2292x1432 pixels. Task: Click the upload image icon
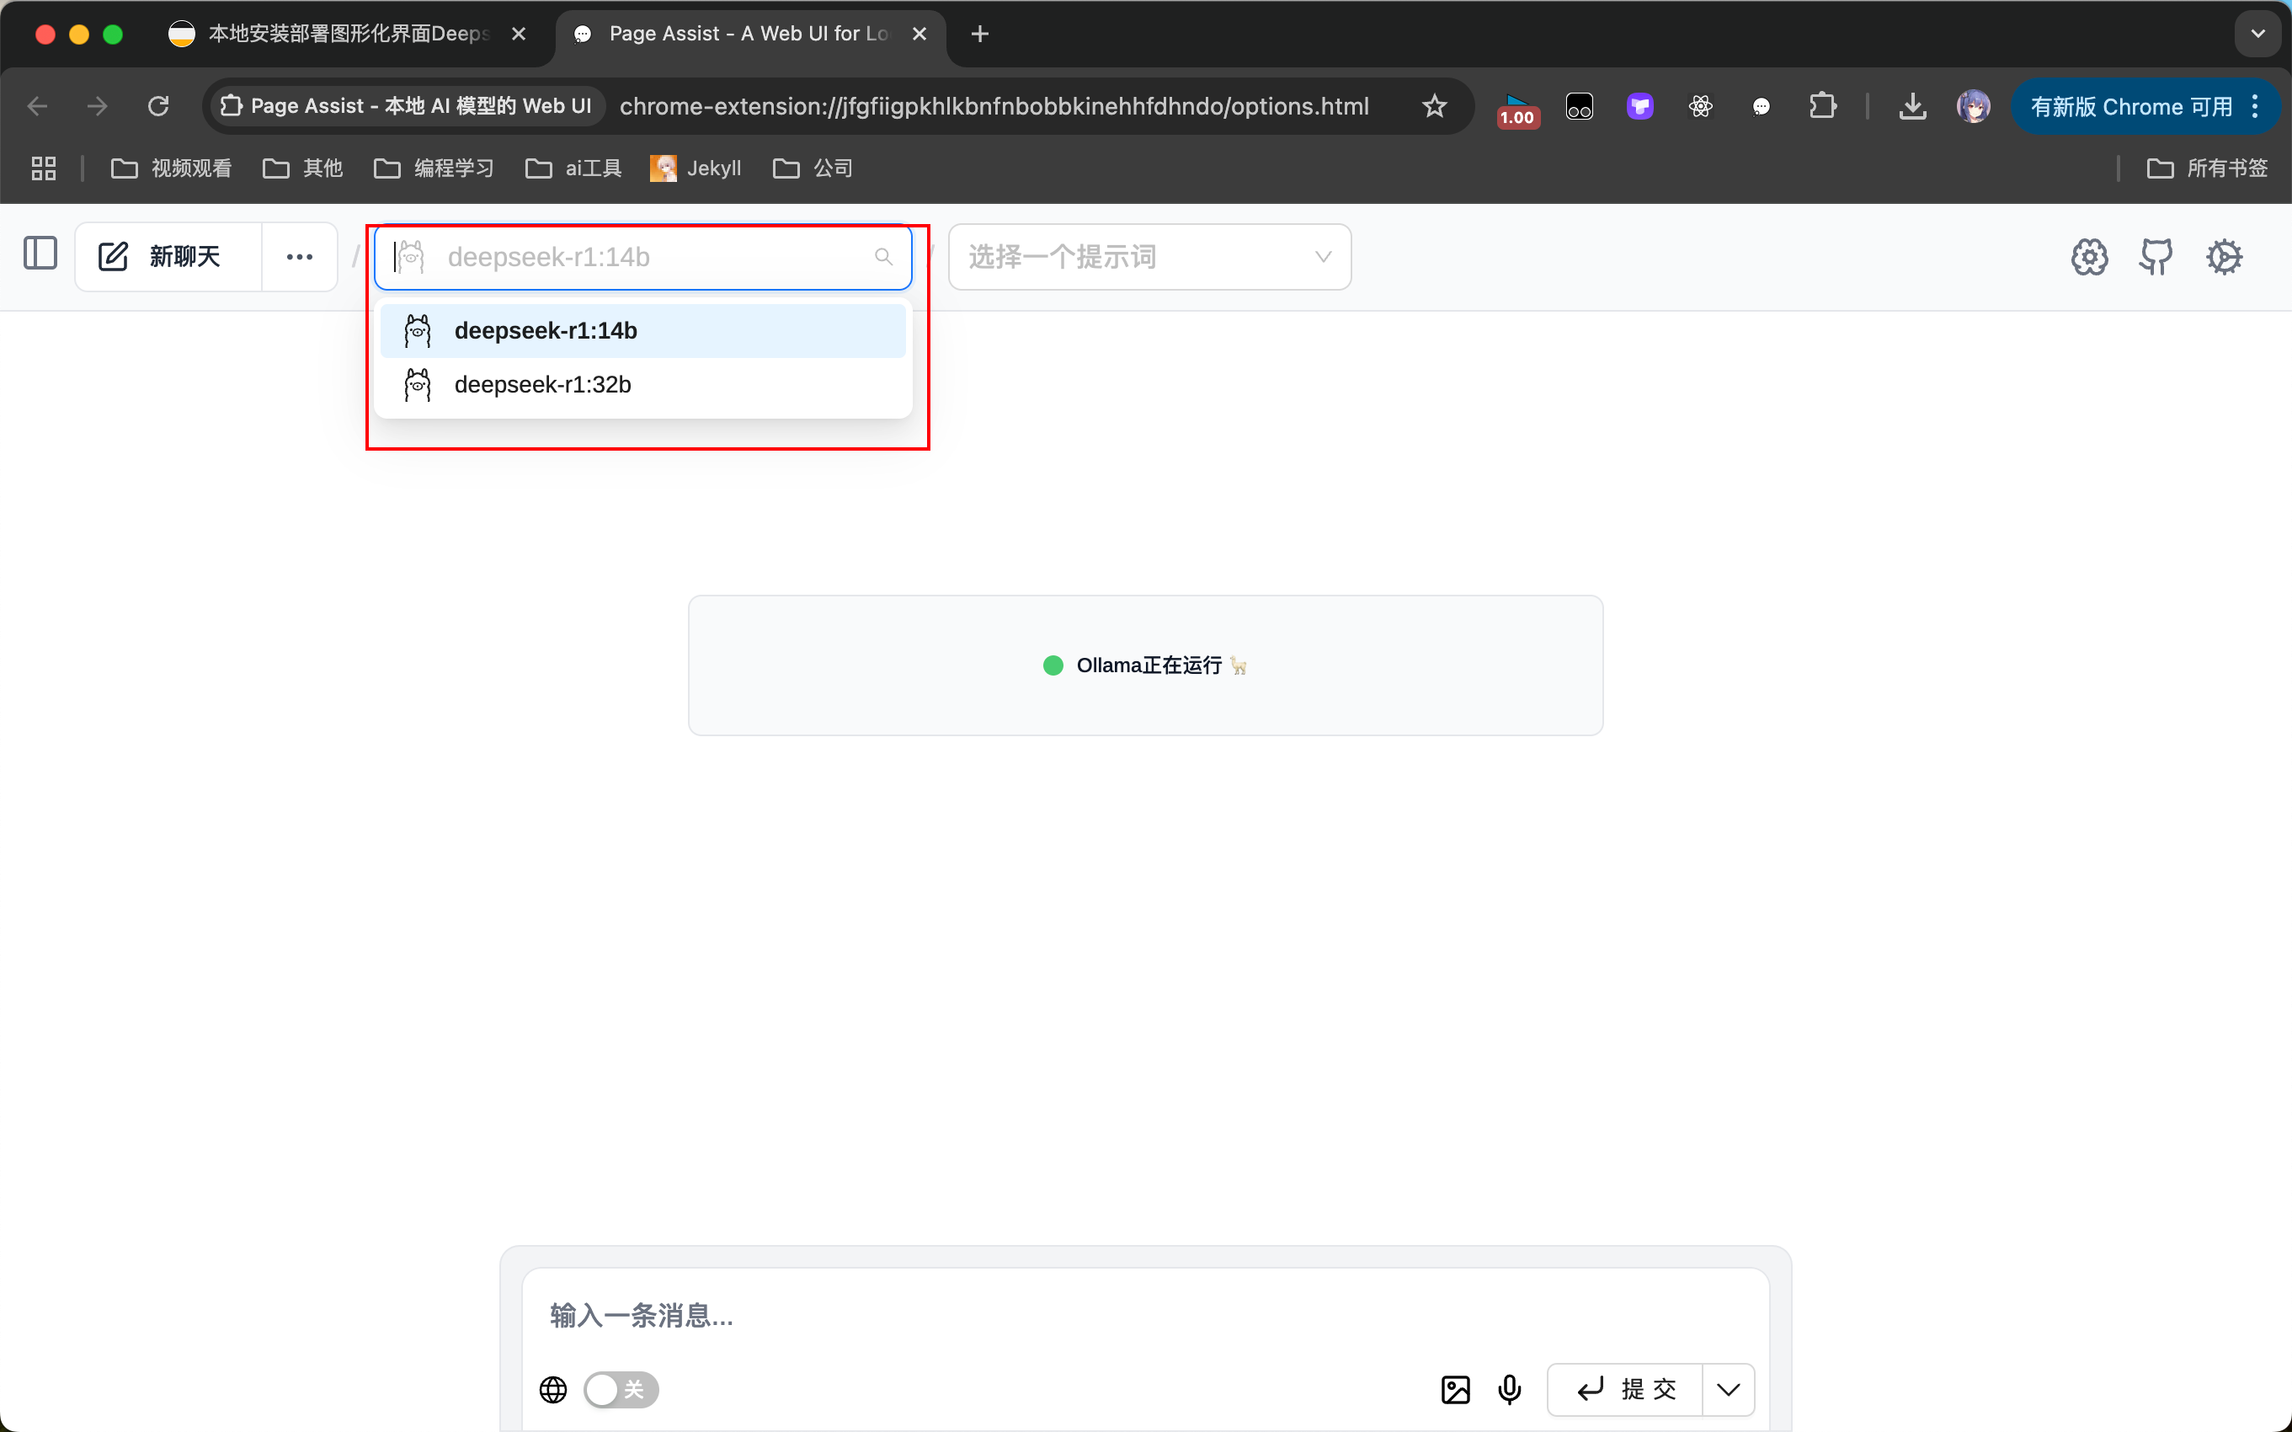pyautogui.click(x=1455, y=1389)
